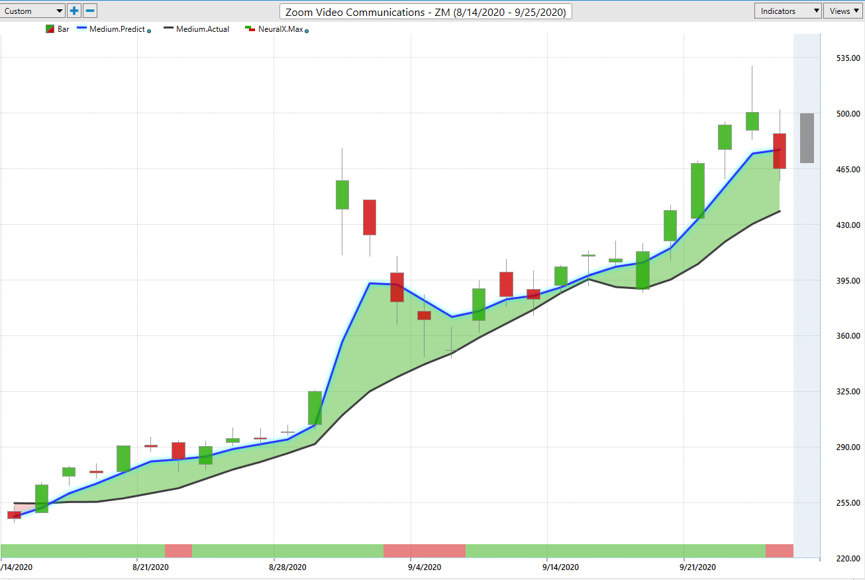The image size is (865, 580).
Task: Open the Custom range dropdown
Action: click(x=32, y=11)
